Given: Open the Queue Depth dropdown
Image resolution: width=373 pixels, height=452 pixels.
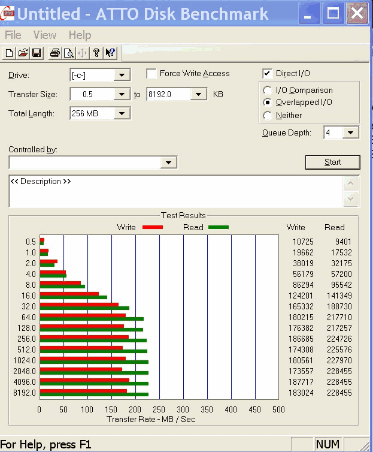Looking at the screenshot, I should pyautogui.click(x=351, y=132).
